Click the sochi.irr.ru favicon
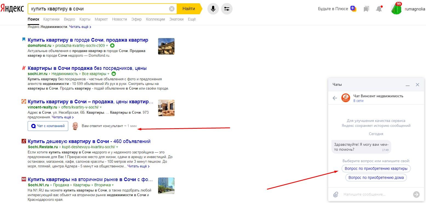Image resolution: width=426 pixels, height=203 pixels. pos(24,68)
